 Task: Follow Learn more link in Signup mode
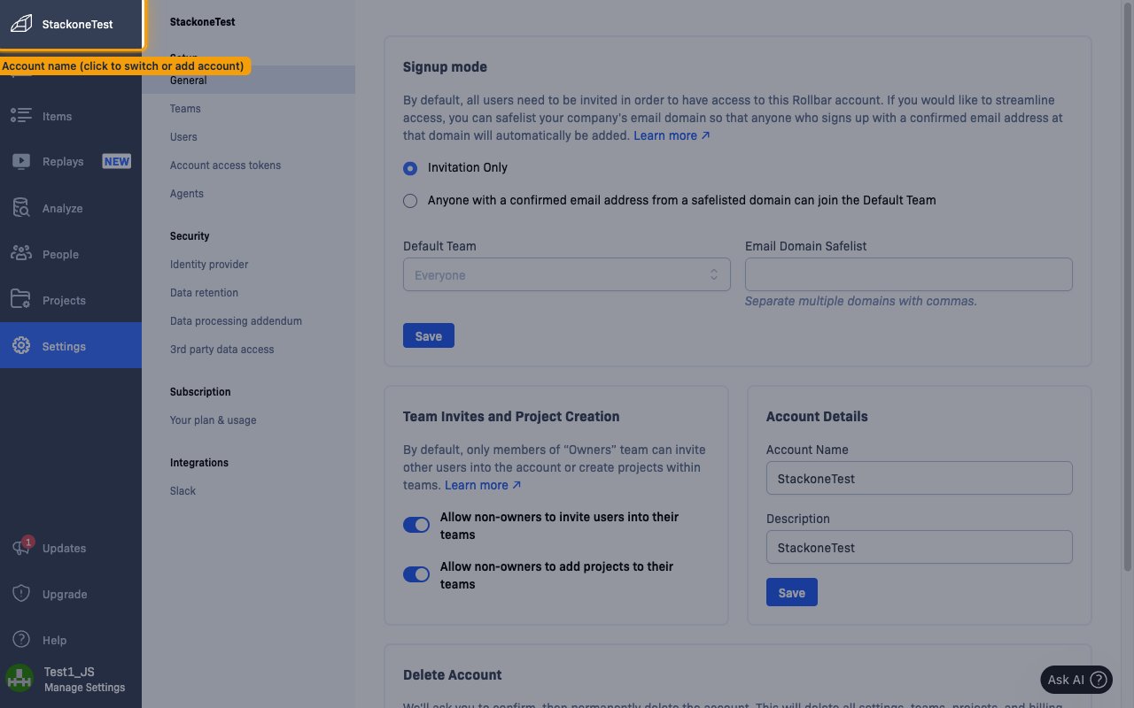672,135
